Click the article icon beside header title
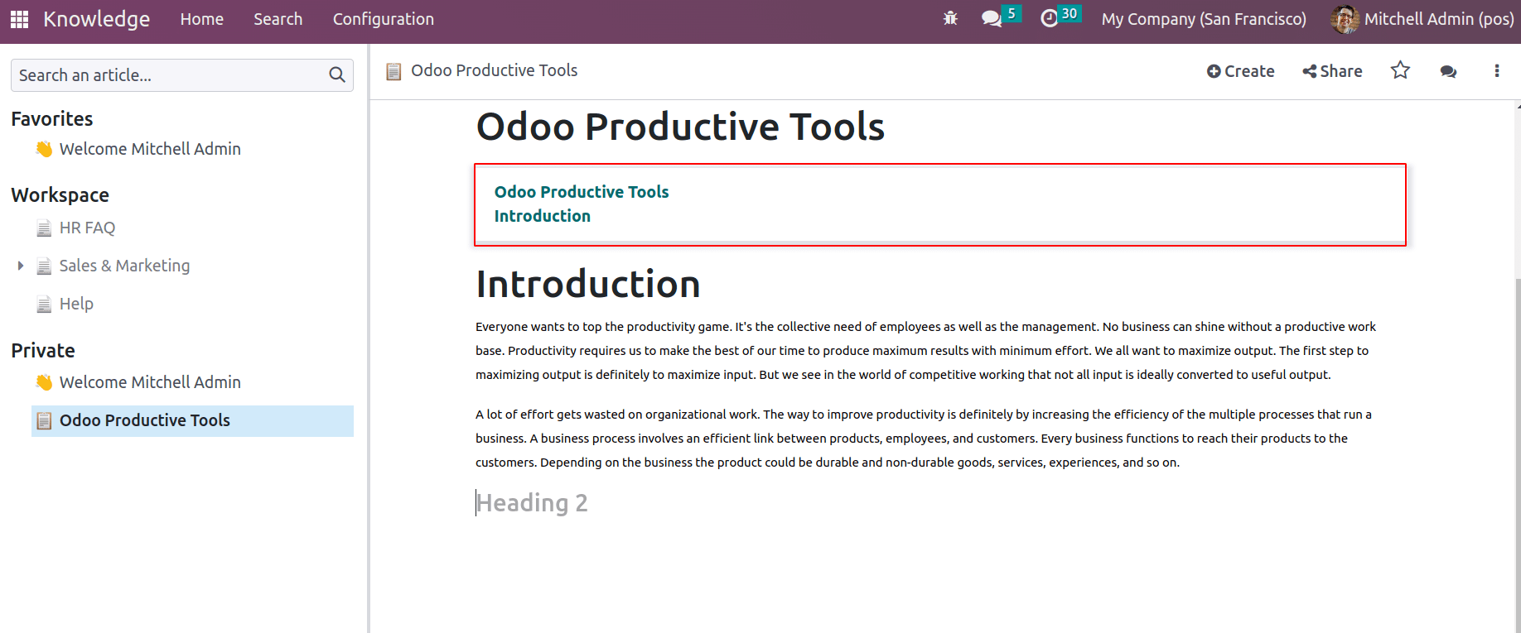This screenshot has width=1521, height=633. click(394, 71)
